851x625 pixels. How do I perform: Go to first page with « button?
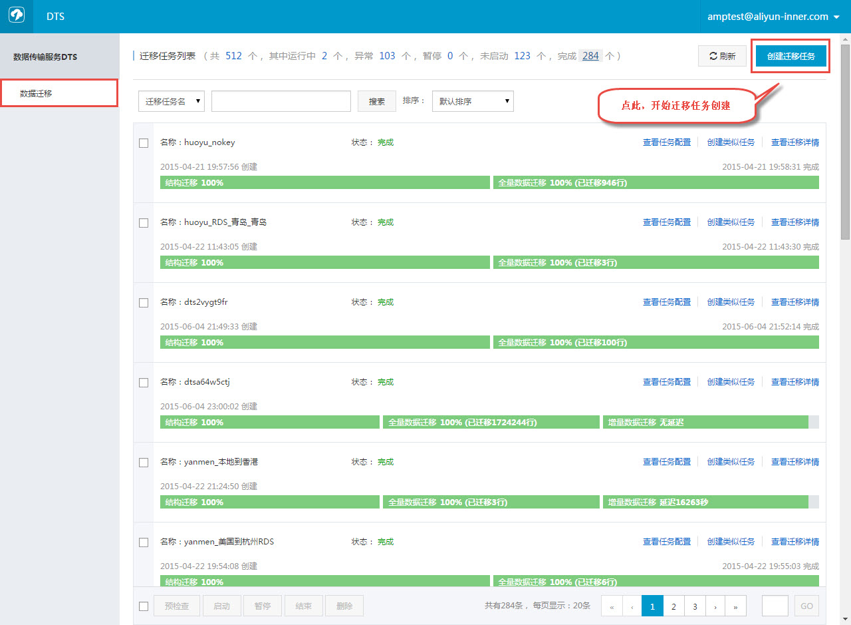point(611,606)
